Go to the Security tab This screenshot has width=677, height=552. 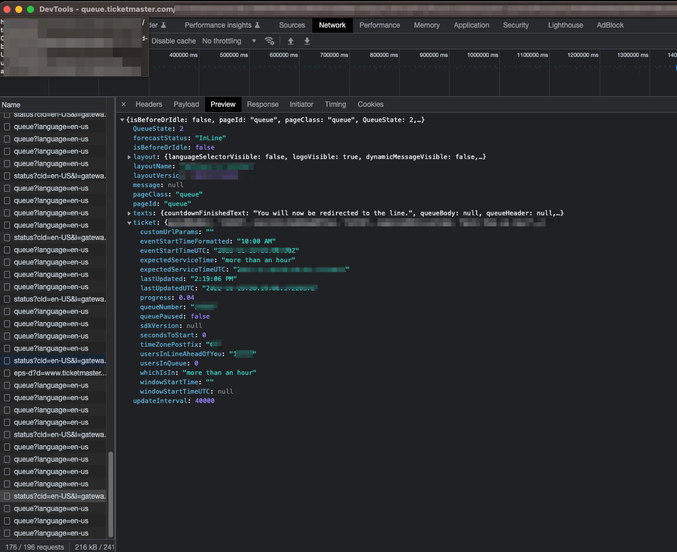pos(516,25)
